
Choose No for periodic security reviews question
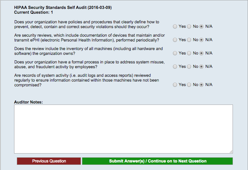tap(189, 40)
